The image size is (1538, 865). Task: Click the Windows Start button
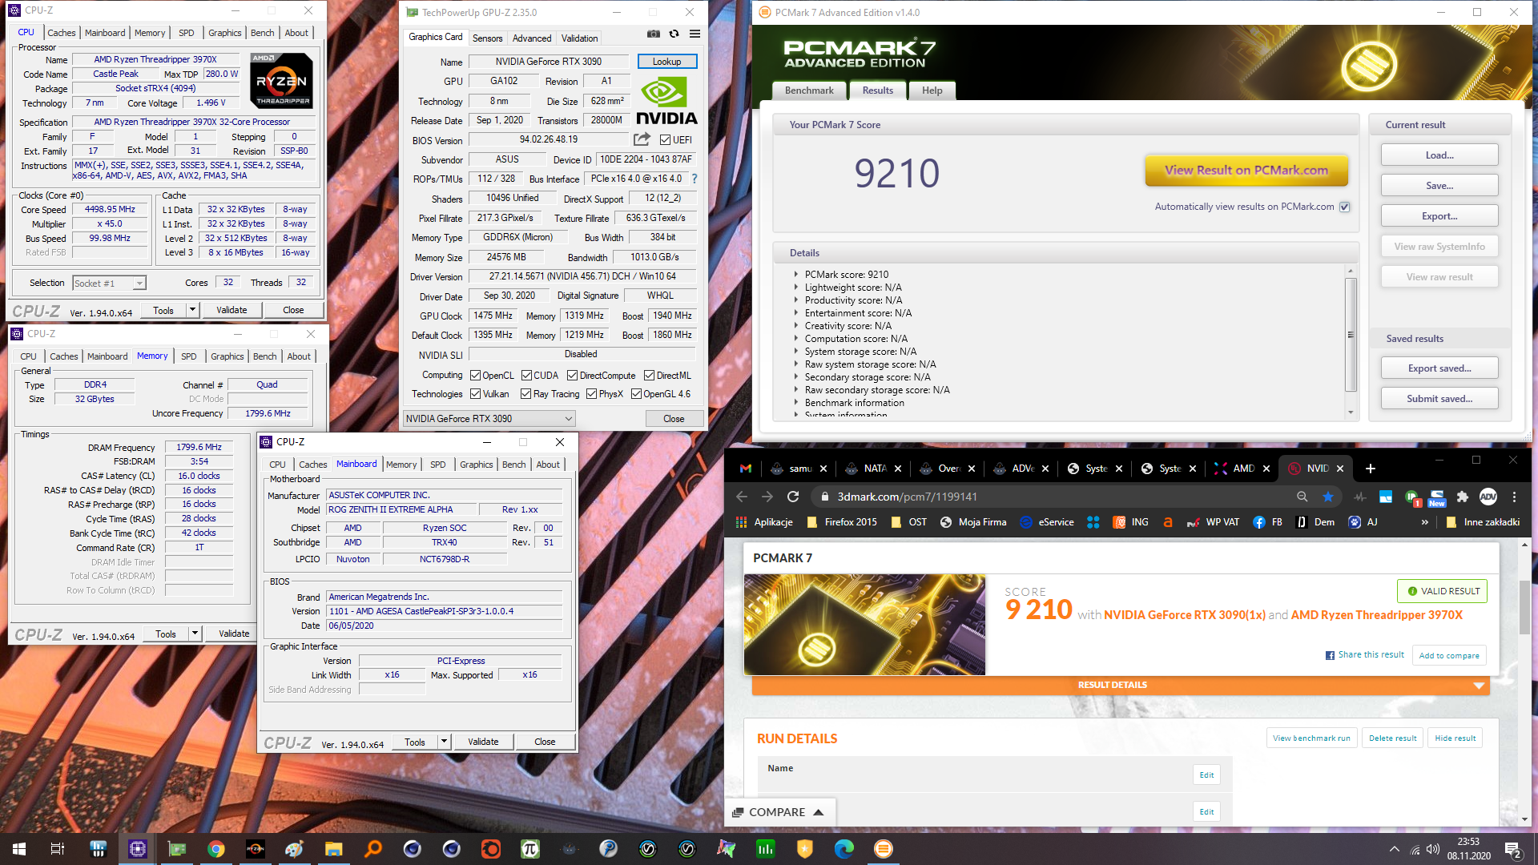[x=19, y=849]
